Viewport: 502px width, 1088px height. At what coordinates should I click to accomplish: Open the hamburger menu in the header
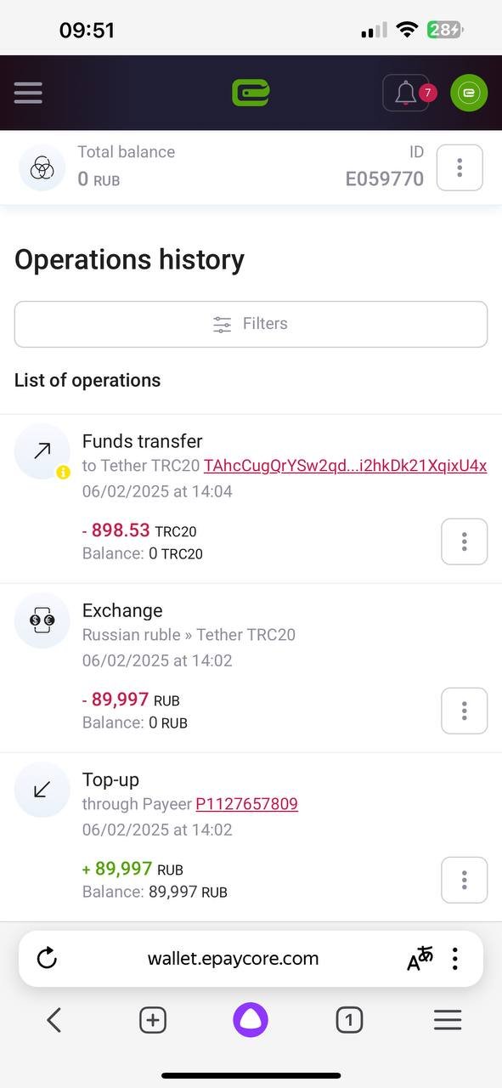(28, 93)
